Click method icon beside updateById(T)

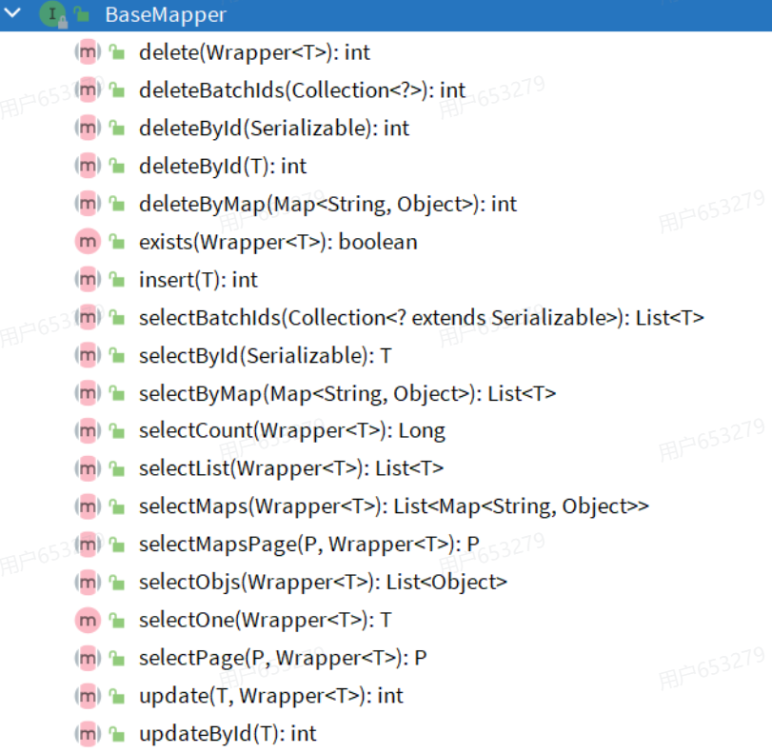[88, 734]
